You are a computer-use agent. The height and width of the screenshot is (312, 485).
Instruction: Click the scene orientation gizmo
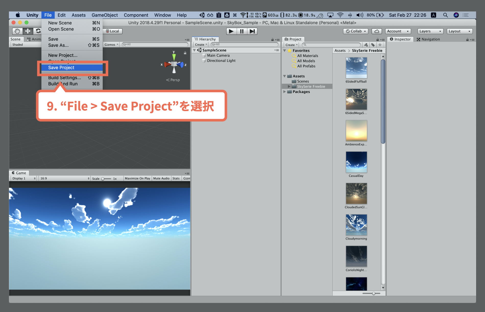[174, 64]
